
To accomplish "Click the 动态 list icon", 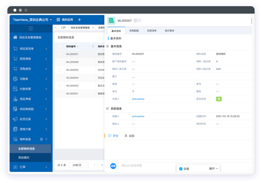I will coord(126,136).
